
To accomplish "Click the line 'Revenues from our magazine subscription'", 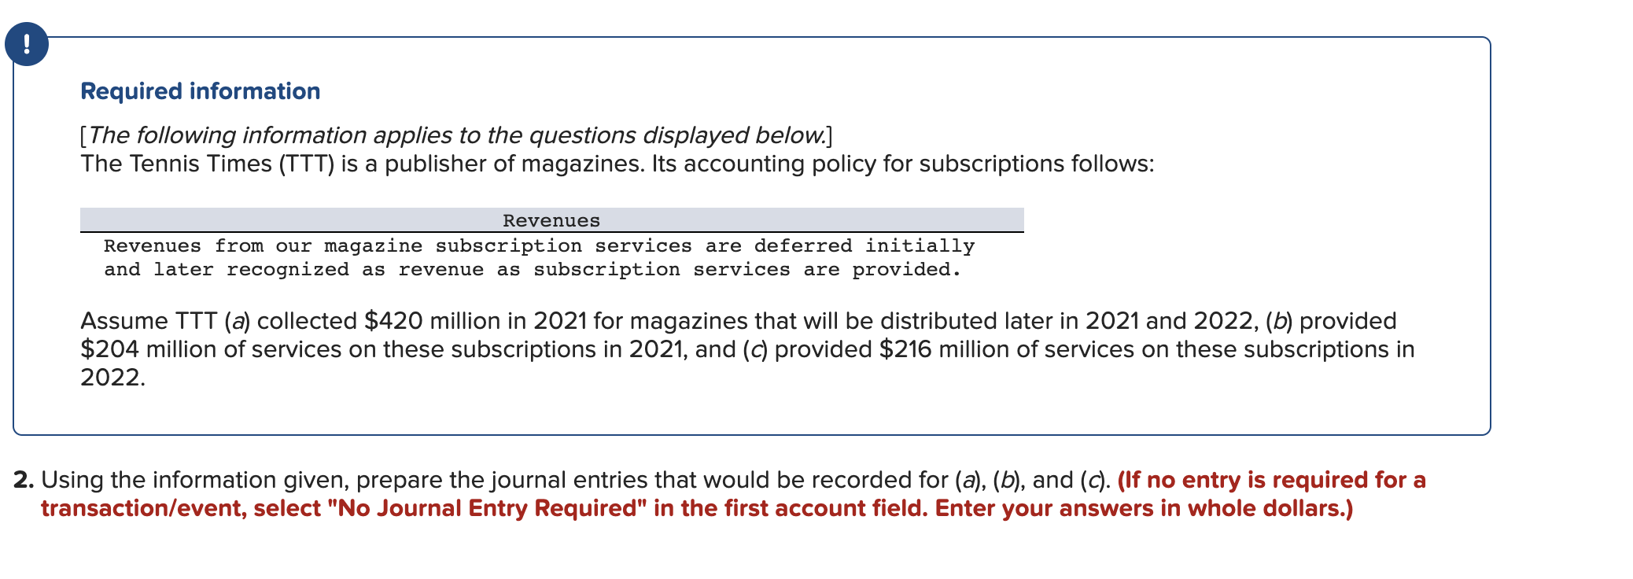I will pos(539,246).
